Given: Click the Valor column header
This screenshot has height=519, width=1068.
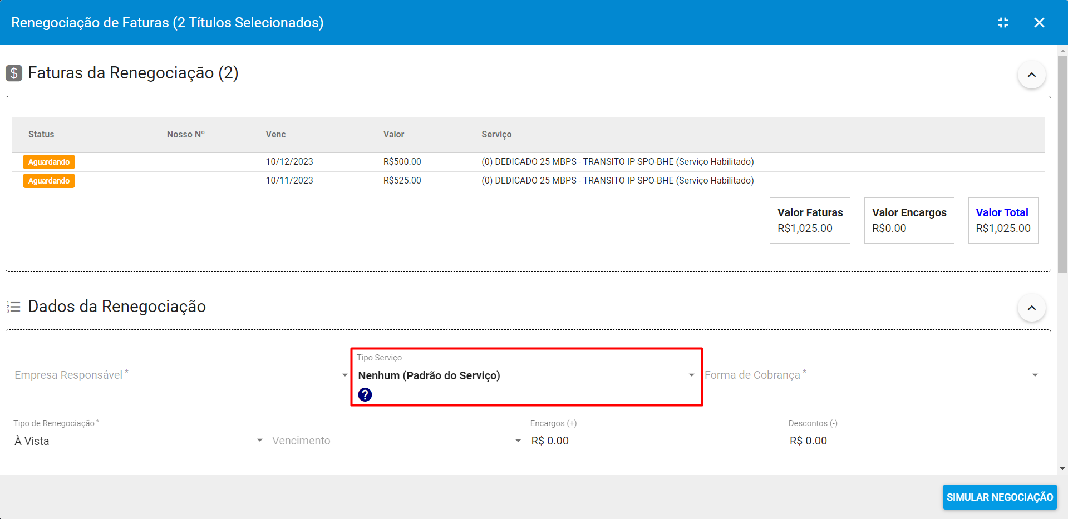Looking at the screenshot, I should click(x=393, y=135).
